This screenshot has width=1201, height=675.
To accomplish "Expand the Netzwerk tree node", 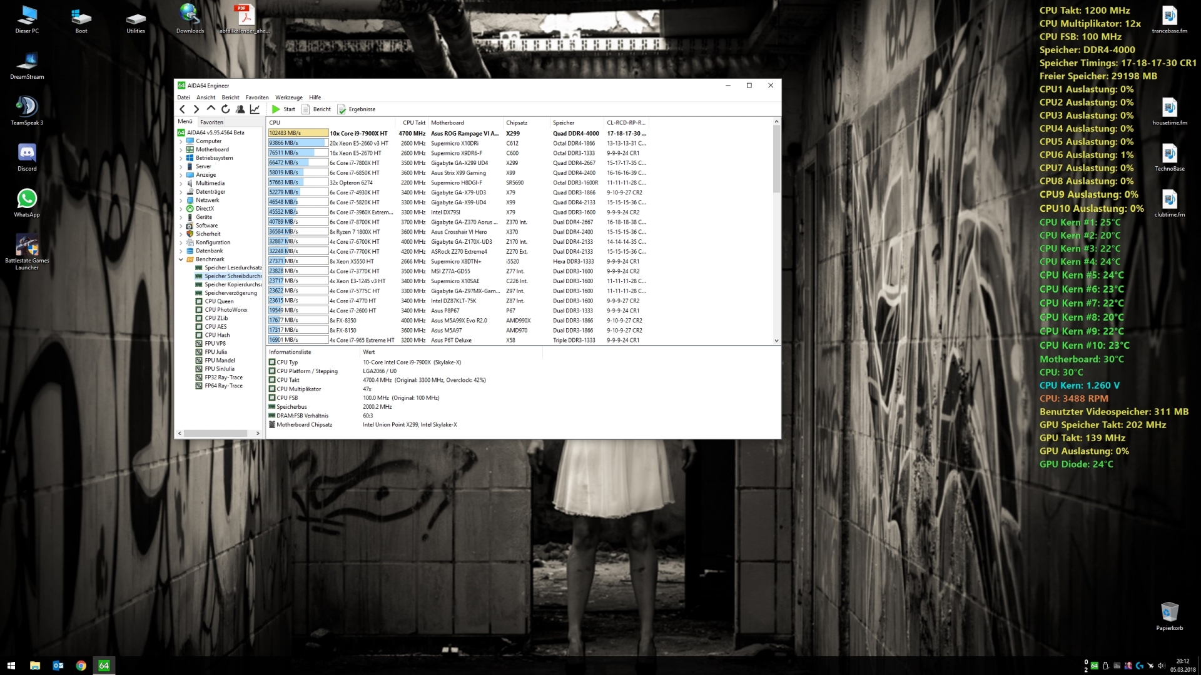I will click(x=181, y=201).
